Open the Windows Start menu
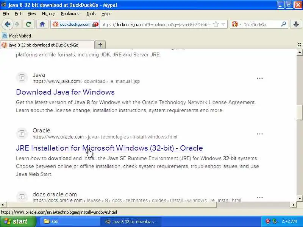Viewport: 303px width, 227px height. 18,221
